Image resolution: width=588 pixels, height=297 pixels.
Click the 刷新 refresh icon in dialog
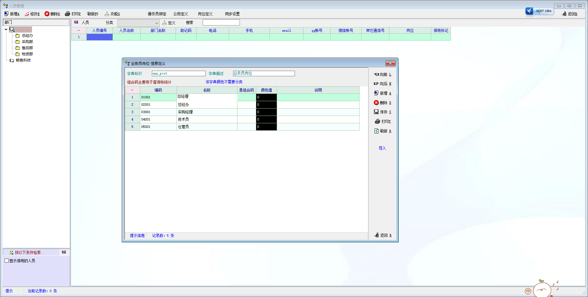click(376, 131)
